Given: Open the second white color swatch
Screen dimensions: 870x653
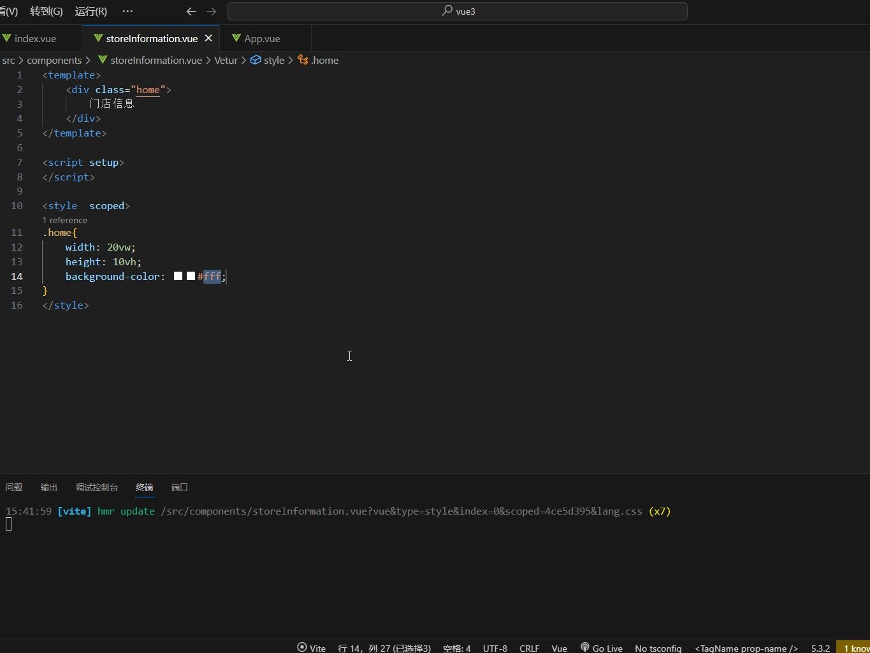Looking at the screenshot, I should coord(191,276).
